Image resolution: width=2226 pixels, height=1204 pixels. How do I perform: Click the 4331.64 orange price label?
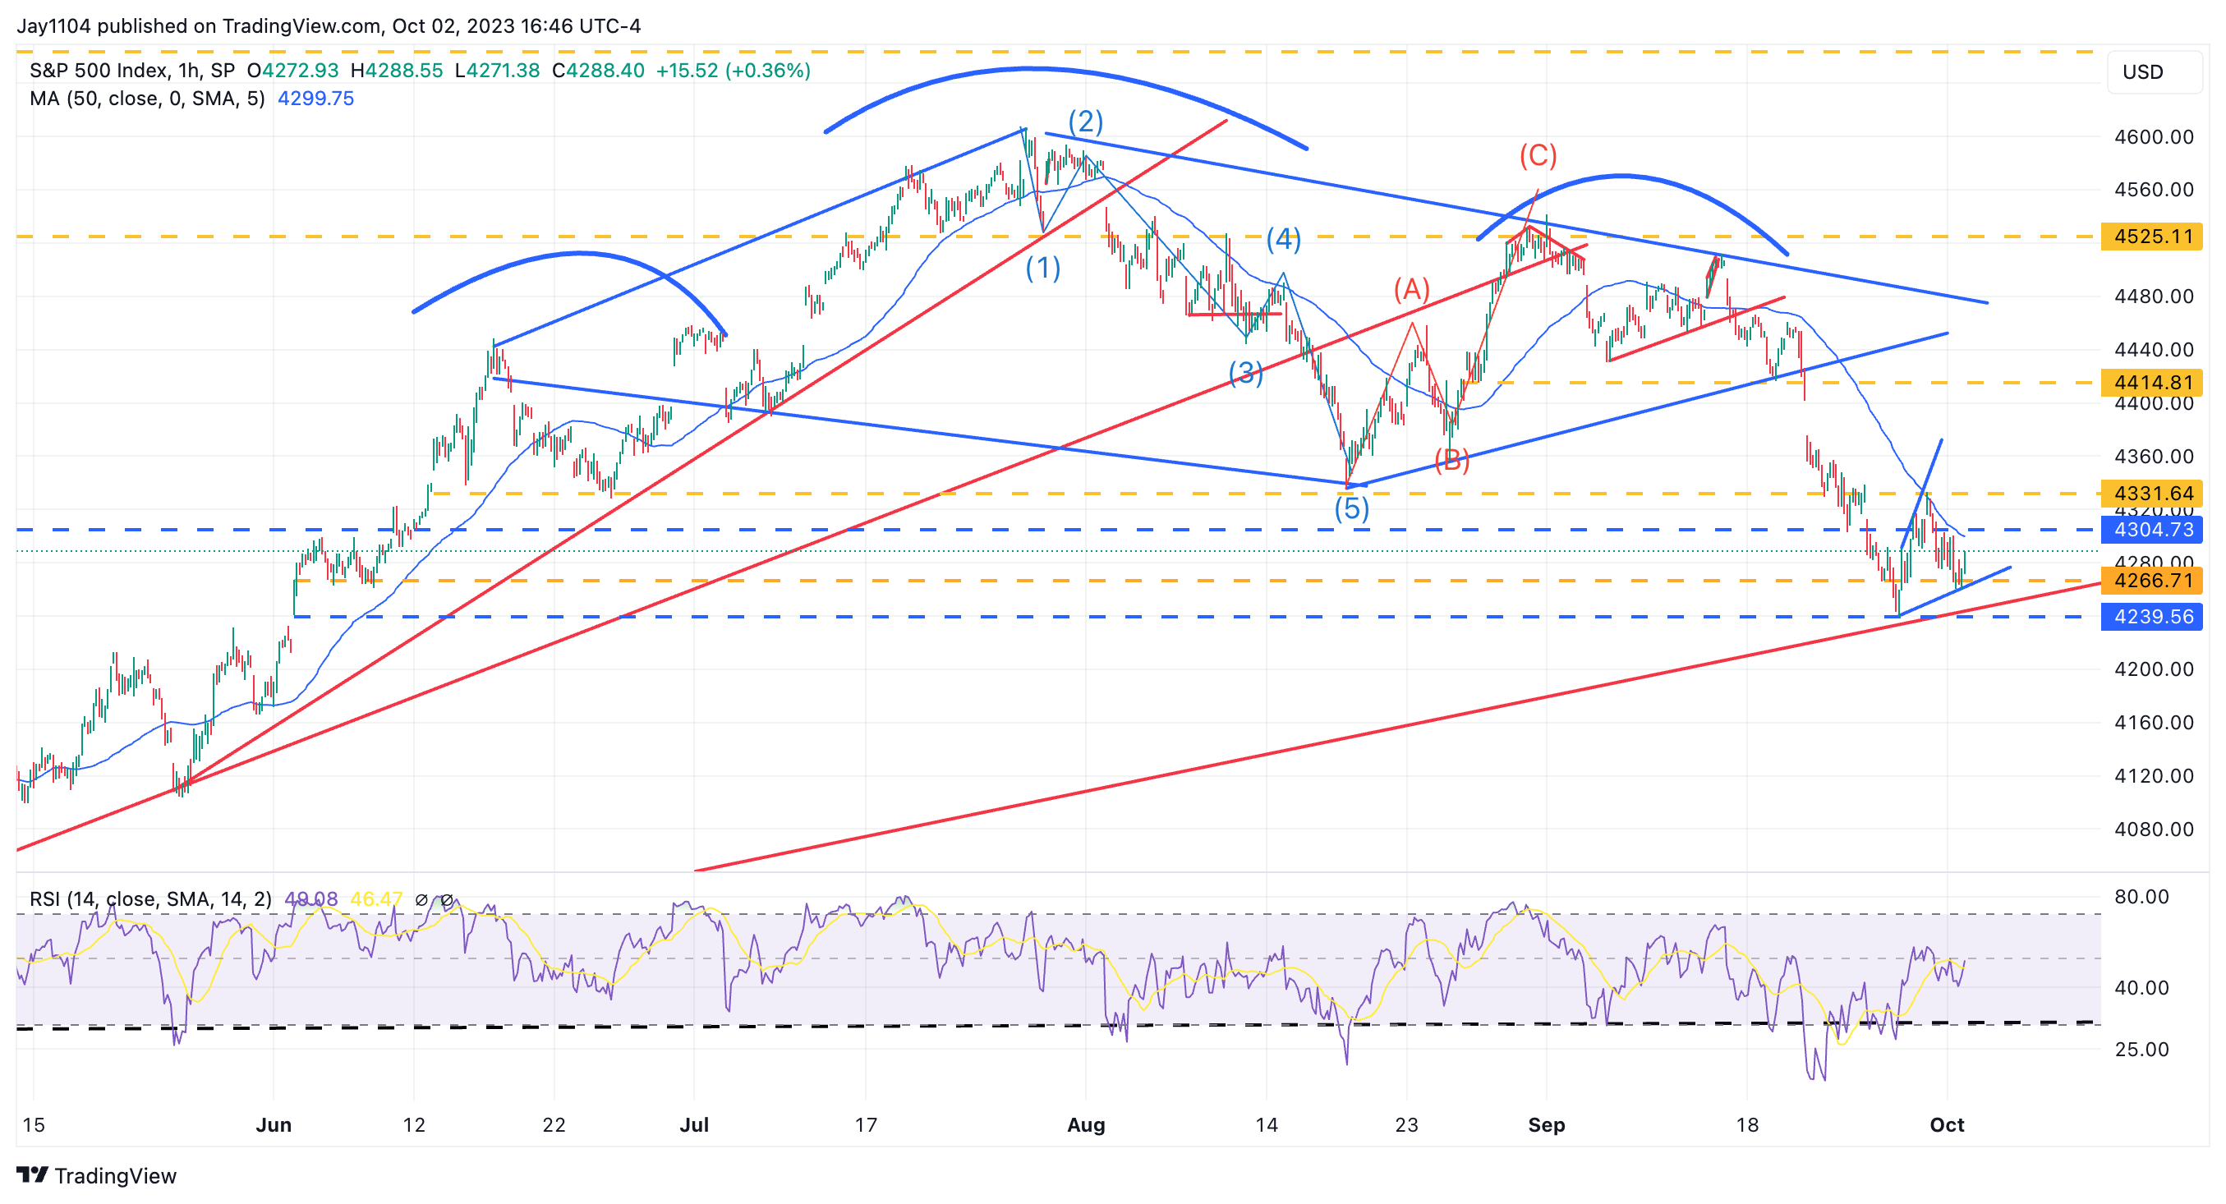2152,493
